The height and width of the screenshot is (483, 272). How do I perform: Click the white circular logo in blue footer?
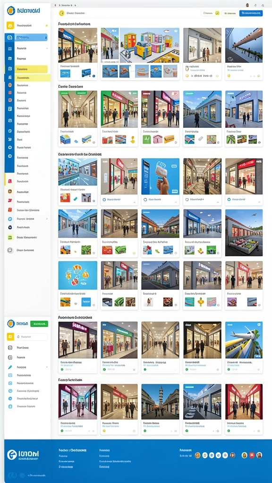click(12, 455)
